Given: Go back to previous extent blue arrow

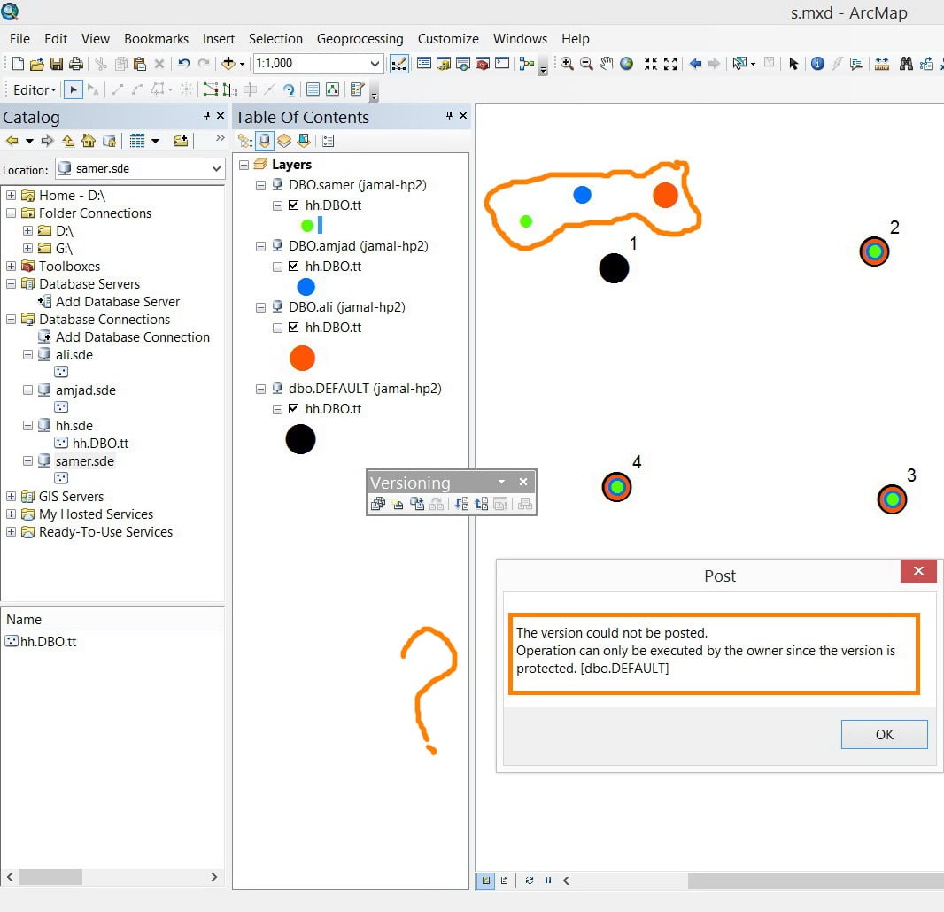Looking at the screenshot, I should 695,63.
